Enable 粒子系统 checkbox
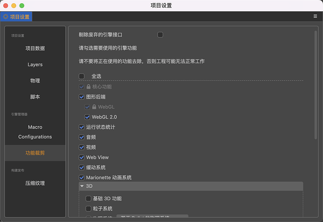 88,208
